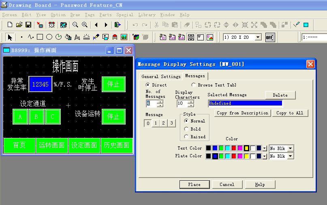
Task: Select the Rectangle drawing tool
Action: pyautogui.click(x=40, y=37)
